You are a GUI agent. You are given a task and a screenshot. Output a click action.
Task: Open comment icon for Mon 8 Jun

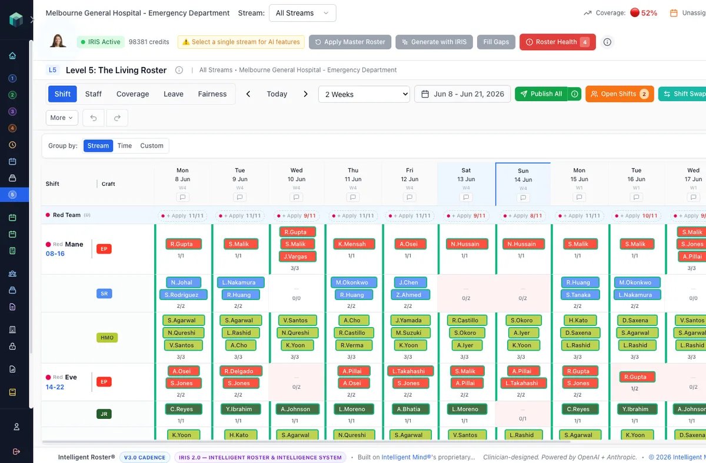182,198
